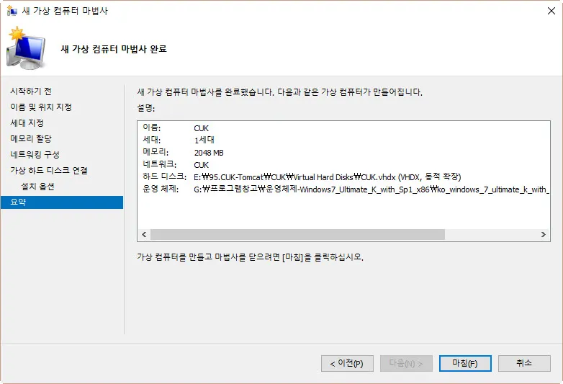
Task: Go to the 가상 하드 디스크 연결 step
Action: 49,170
